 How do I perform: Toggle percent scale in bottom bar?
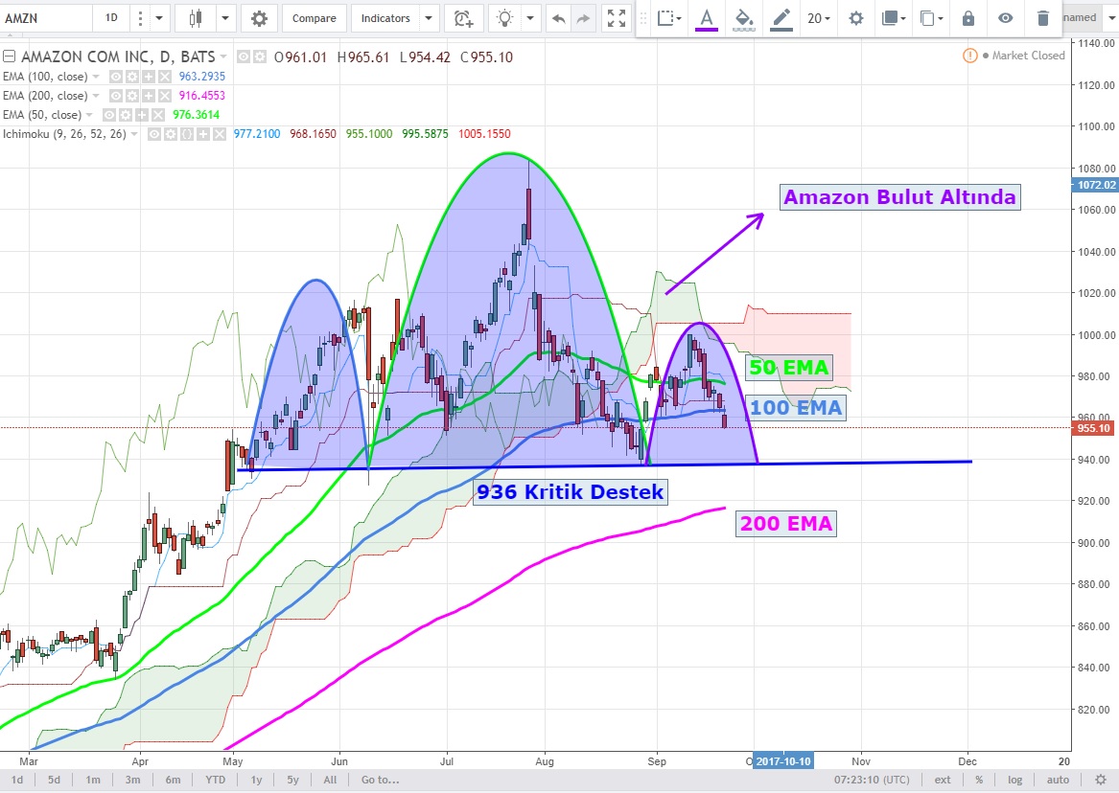pyautogui.click(x=979, y=780)
